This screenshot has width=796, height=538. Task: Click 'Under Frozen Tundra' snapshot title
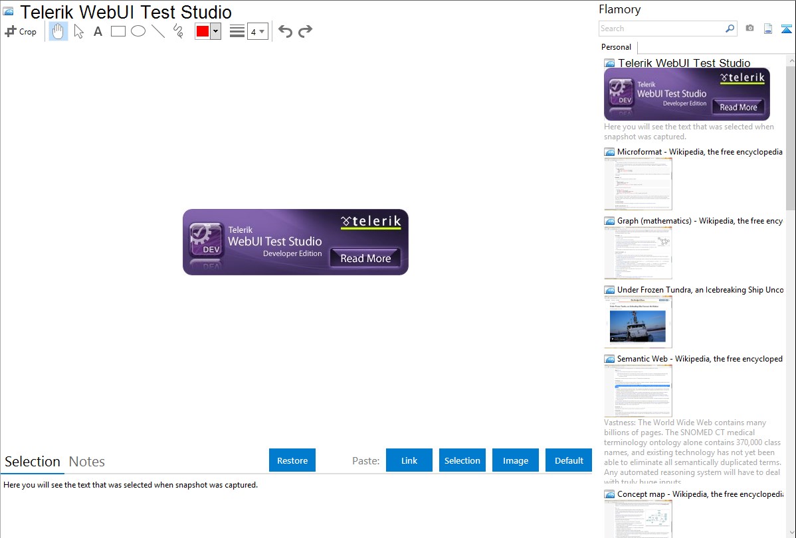[x=700, y=289]
